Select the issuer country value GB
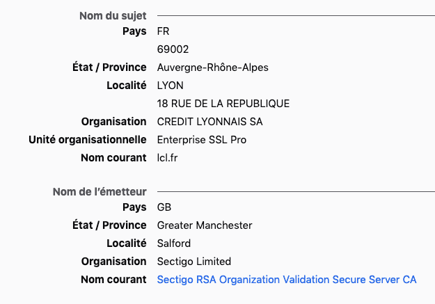The width and height of the screenshot is (435, 304). click(x=164, y=207)
